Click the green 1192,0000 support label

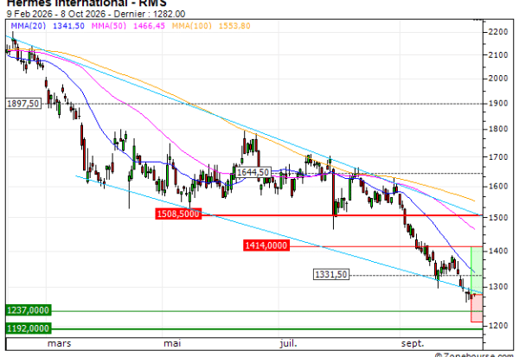click(29, 328)
